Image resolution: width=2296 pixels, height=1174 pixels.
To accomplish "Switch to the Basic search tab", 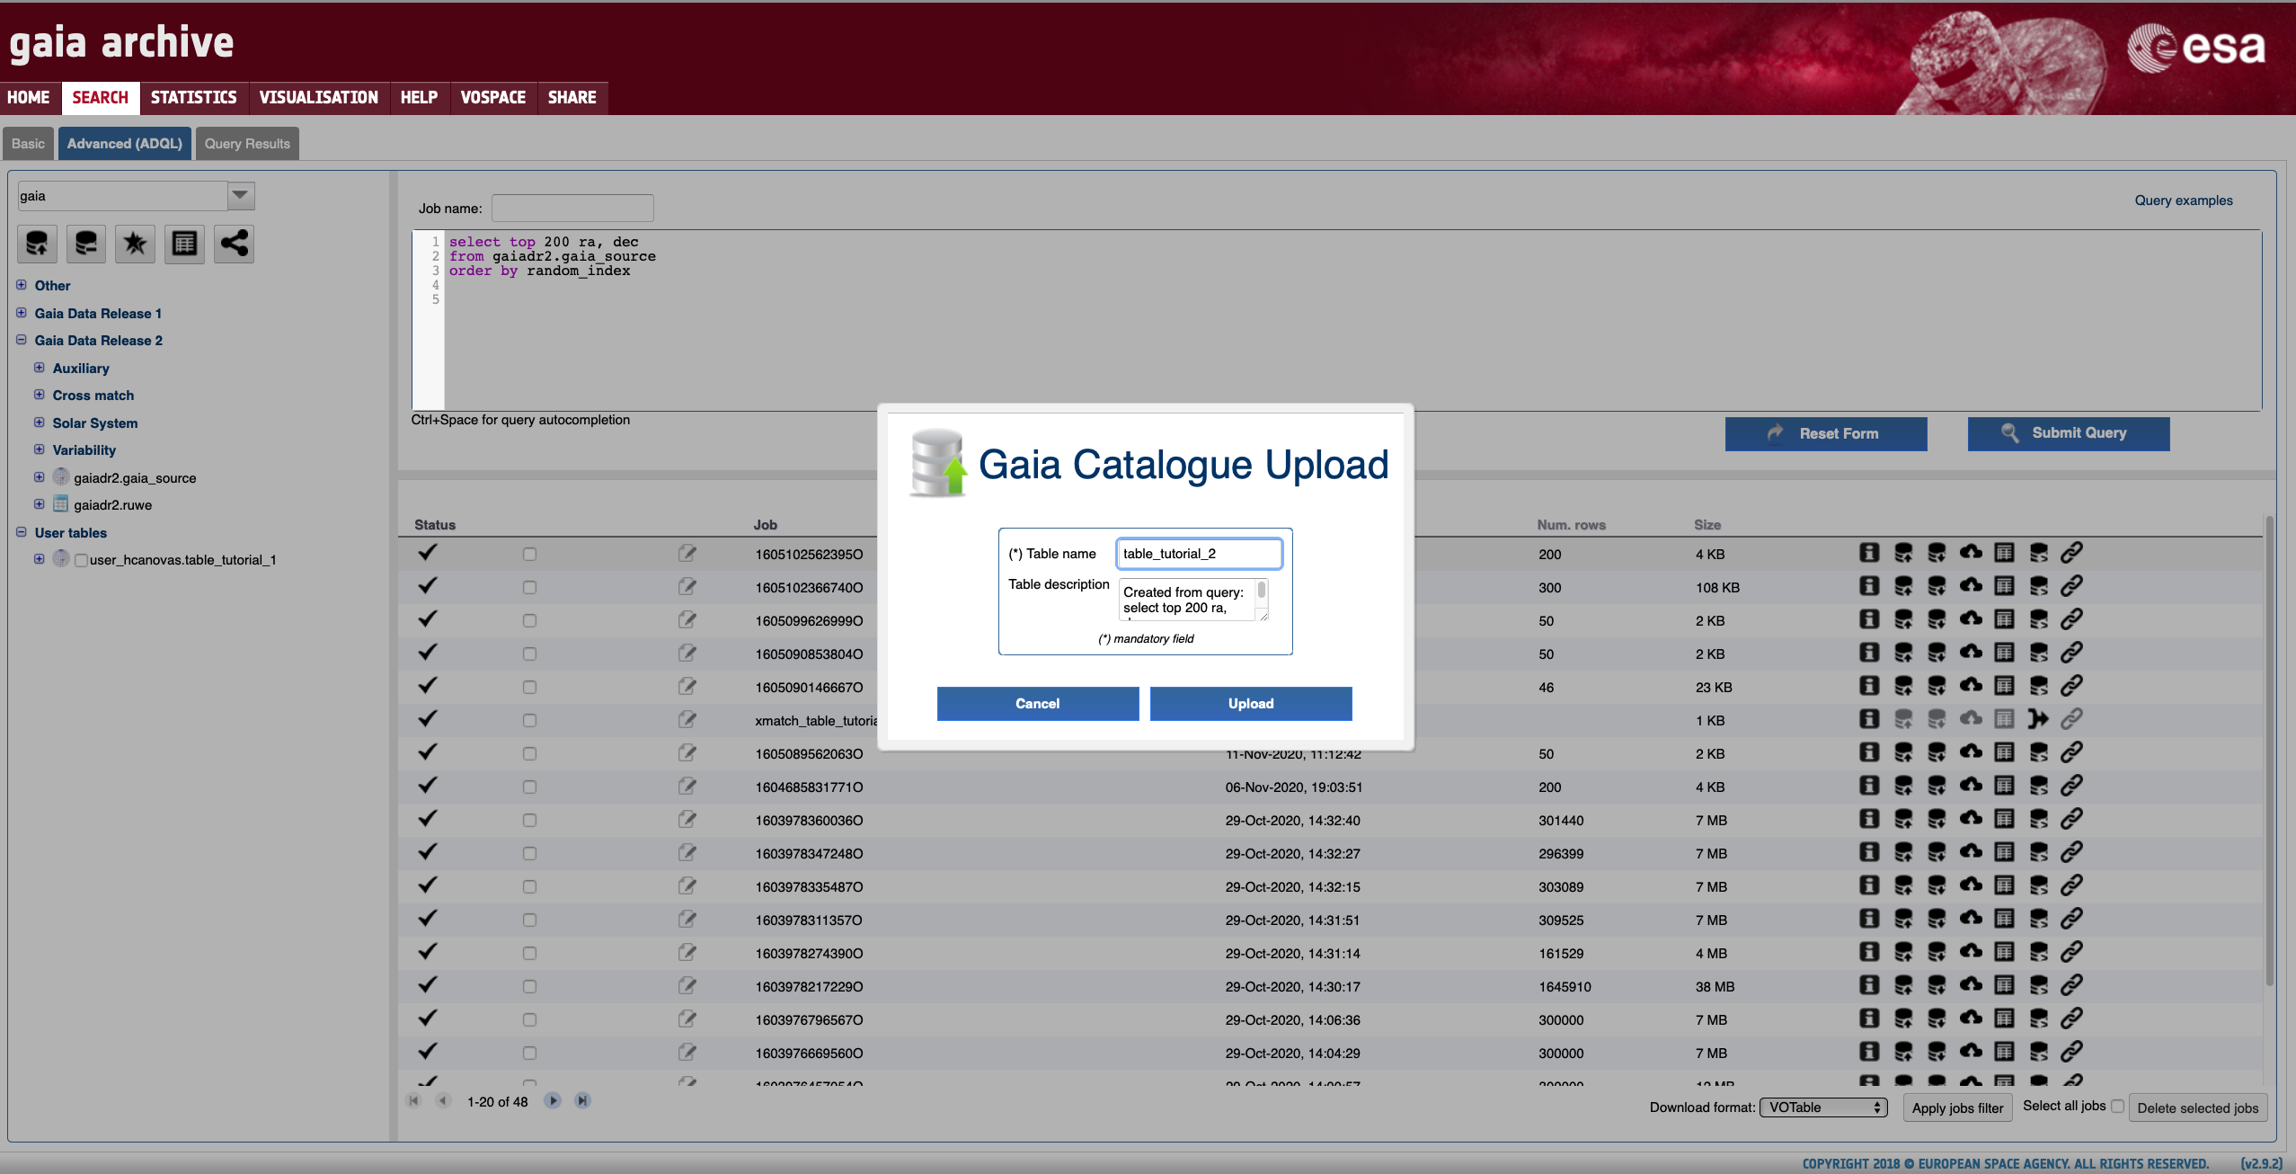I will tap(28, 144).
